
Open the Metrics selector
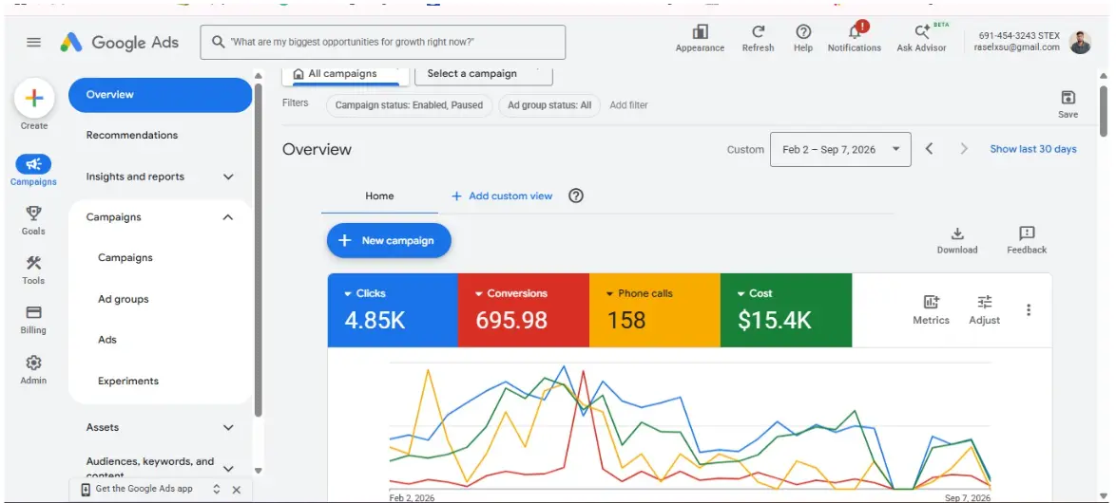[931, 309]
